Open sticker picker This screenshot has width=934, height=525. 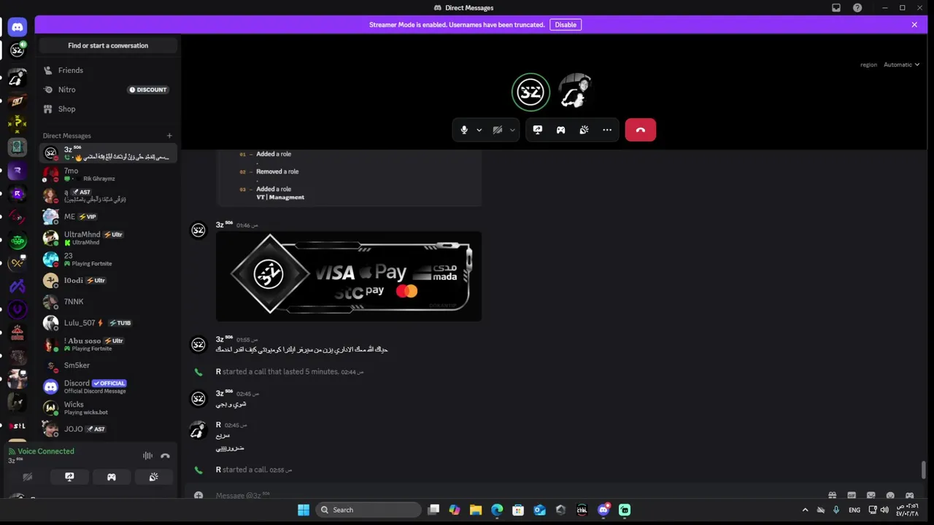click(x=871, y=496)
